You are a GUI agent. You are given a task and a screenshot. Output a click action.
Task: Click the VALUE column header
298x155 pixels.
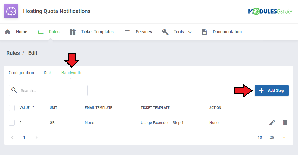click(x=25, y=108)
